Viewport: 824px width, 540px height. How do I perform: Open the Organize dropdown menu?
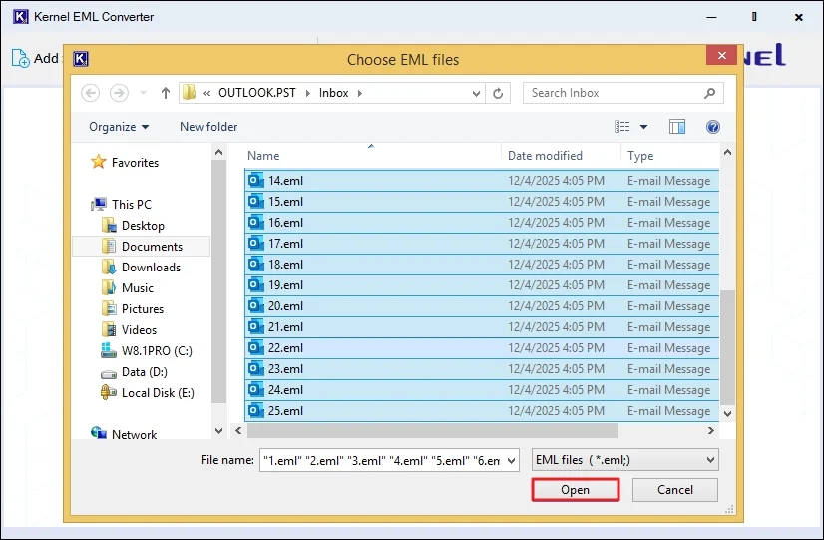(119, 127)
